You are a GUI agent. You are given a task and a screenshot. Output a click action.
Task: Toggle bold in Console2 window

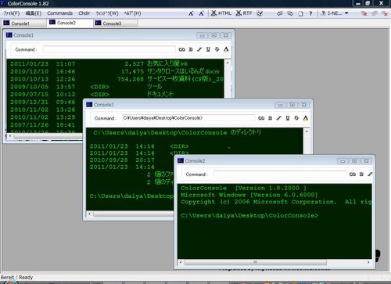(x=361, y=174)
